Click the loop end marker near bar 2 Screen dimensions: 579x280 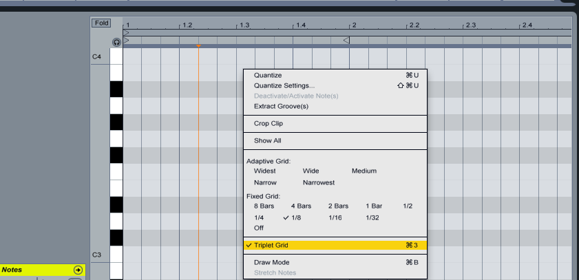(x=346, y=40)
